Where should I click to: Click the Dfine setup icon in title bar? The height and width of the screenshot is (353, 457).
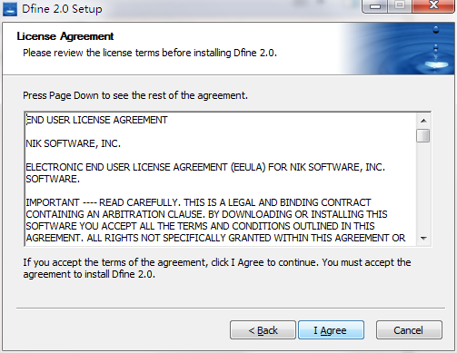click(9, 9)
